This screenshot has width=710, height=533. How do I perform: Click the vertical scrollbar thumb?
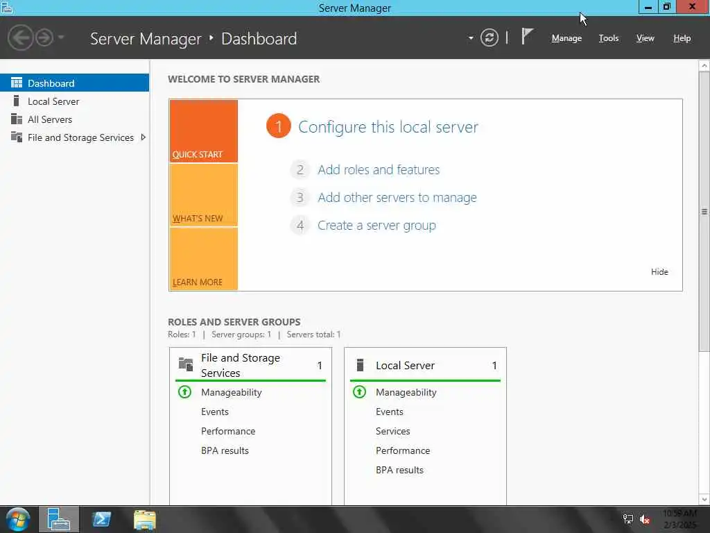704,212
